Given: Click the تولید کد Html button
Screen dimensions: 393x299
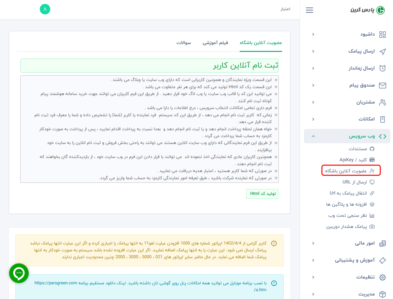Looking at the screenshot, I should tap(262, 194).
